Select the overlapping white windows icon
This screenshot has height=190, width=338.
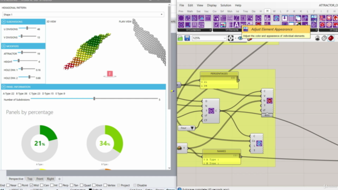coord(298,18)
